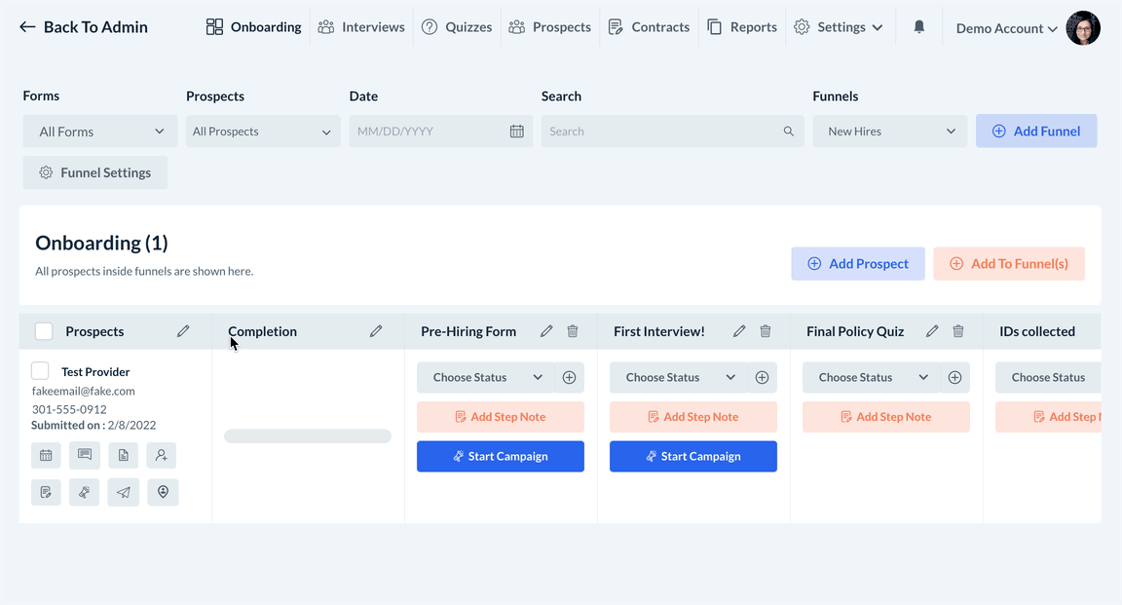1122x605 pixels.
Task: Click the Completion progress bar
Action: pyautogui.click(x=308, y=436)
